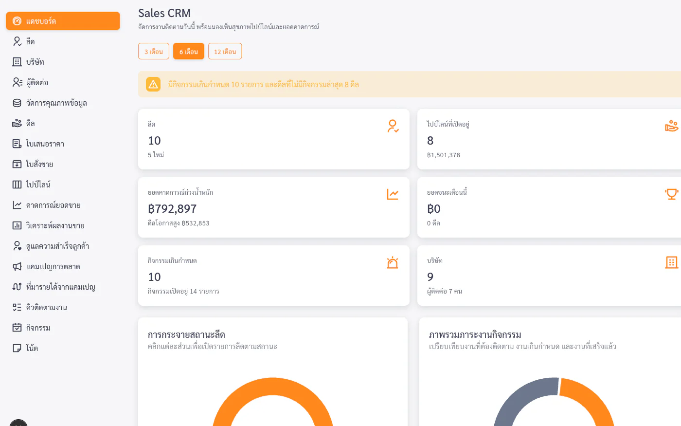Click the dashboard gauge icon in sidebar

coord(17,21)
